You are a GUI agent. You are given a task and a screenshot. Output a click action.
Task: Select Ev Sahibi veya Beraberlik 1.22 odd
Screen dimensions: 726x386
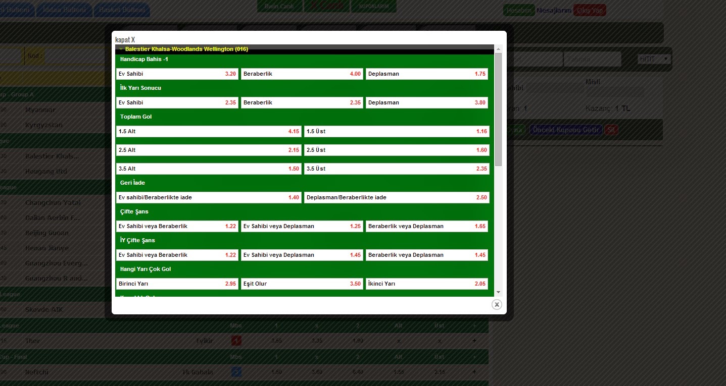(x=177, y=226)
